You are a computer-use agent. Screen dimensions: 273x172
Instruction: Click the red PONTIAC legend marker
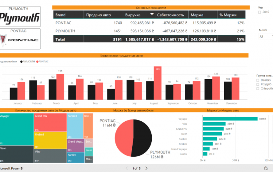click(37, 62)
